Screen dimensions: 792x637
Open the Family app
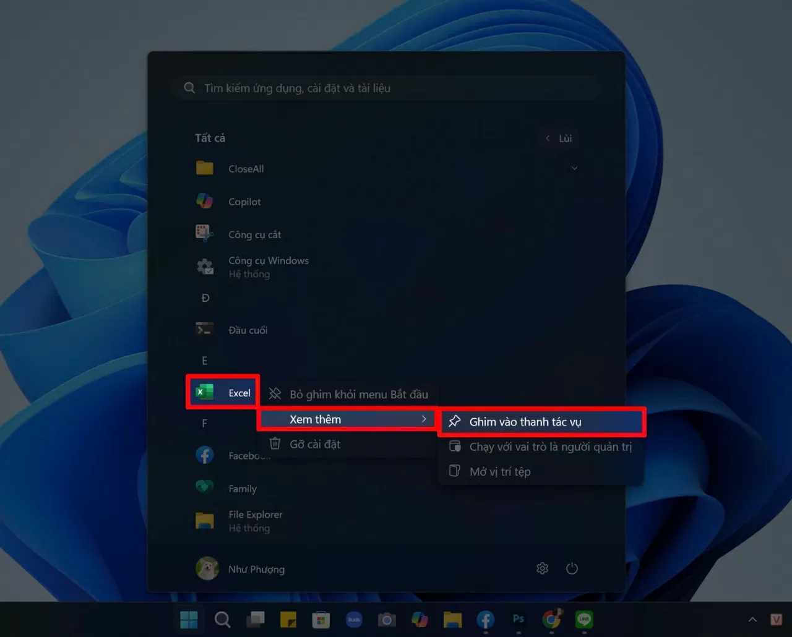(x=242, y=489)
